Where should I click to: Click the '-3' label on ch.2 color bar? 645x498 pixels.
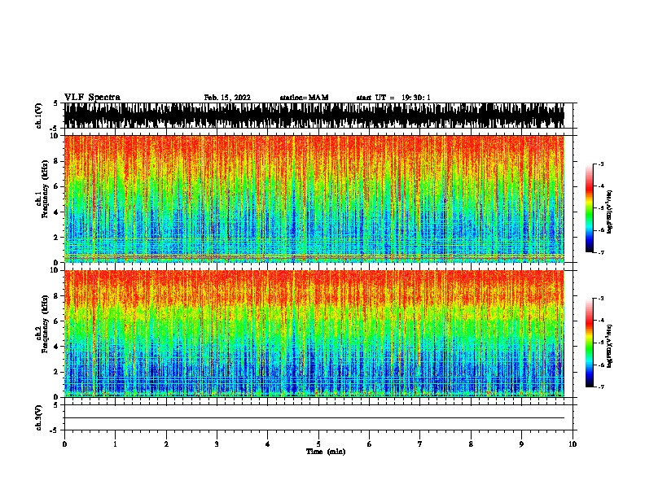(600, 299)
